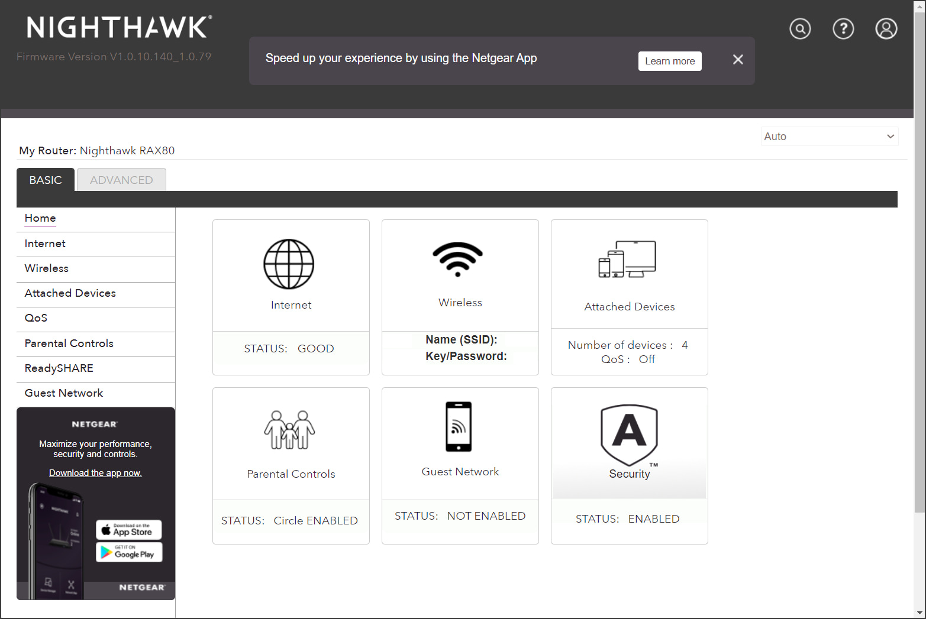Click the Attached Devices icon

click(x=627, y=259)
